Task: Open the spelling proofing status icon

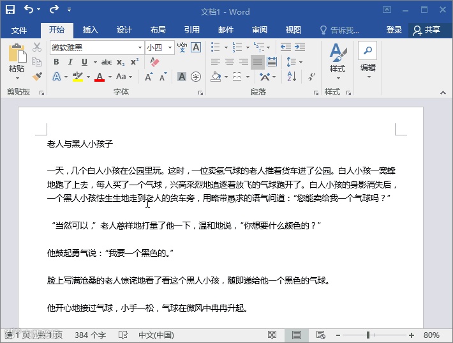Action: click(123, 335)
